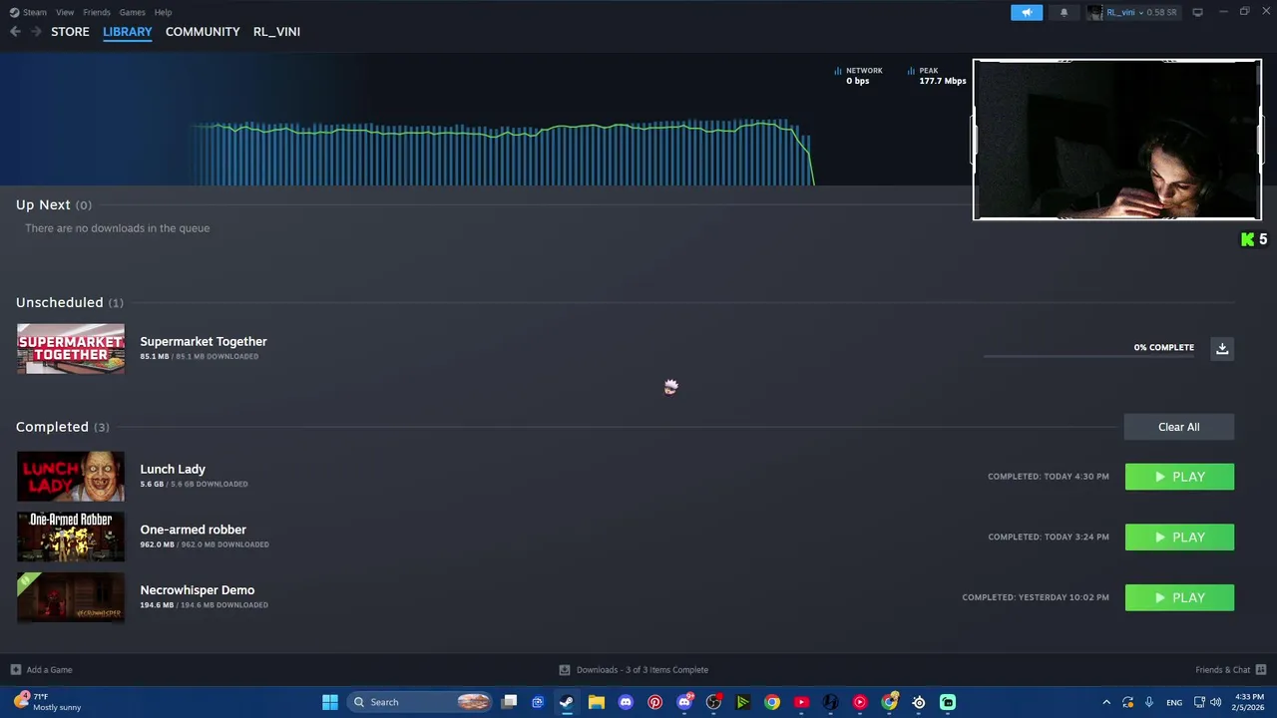Go back with the navigation arrow
The image size is (1277, 718).
[15, 32]
